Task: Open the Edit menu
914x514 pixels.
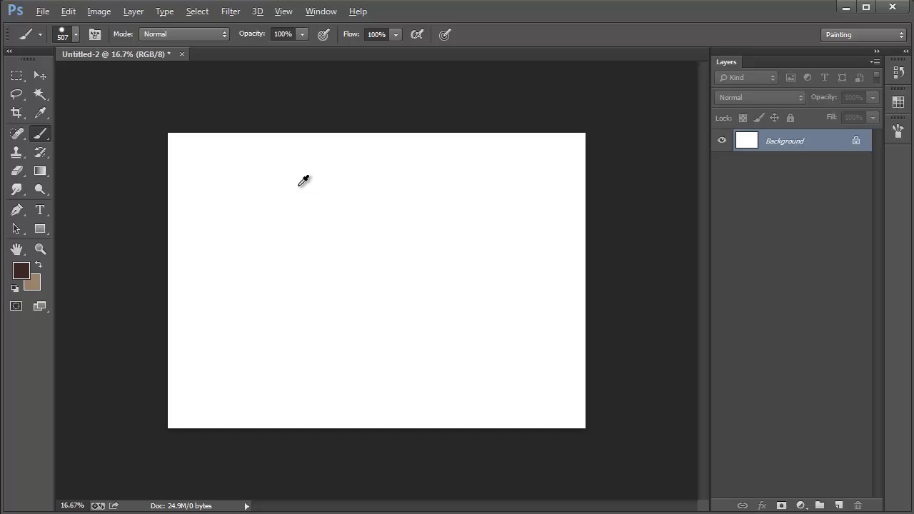Action: point(69,11)
